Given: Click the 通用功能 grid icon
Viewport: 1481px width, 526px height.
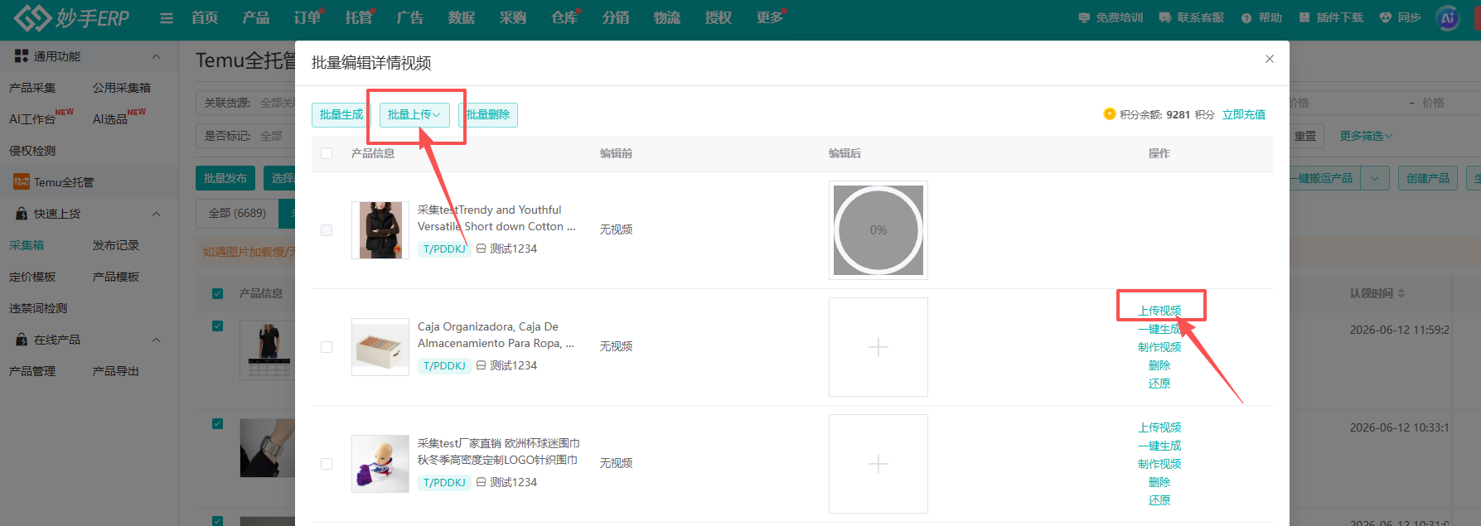Looking at the screenshot, I should point(22,56).
